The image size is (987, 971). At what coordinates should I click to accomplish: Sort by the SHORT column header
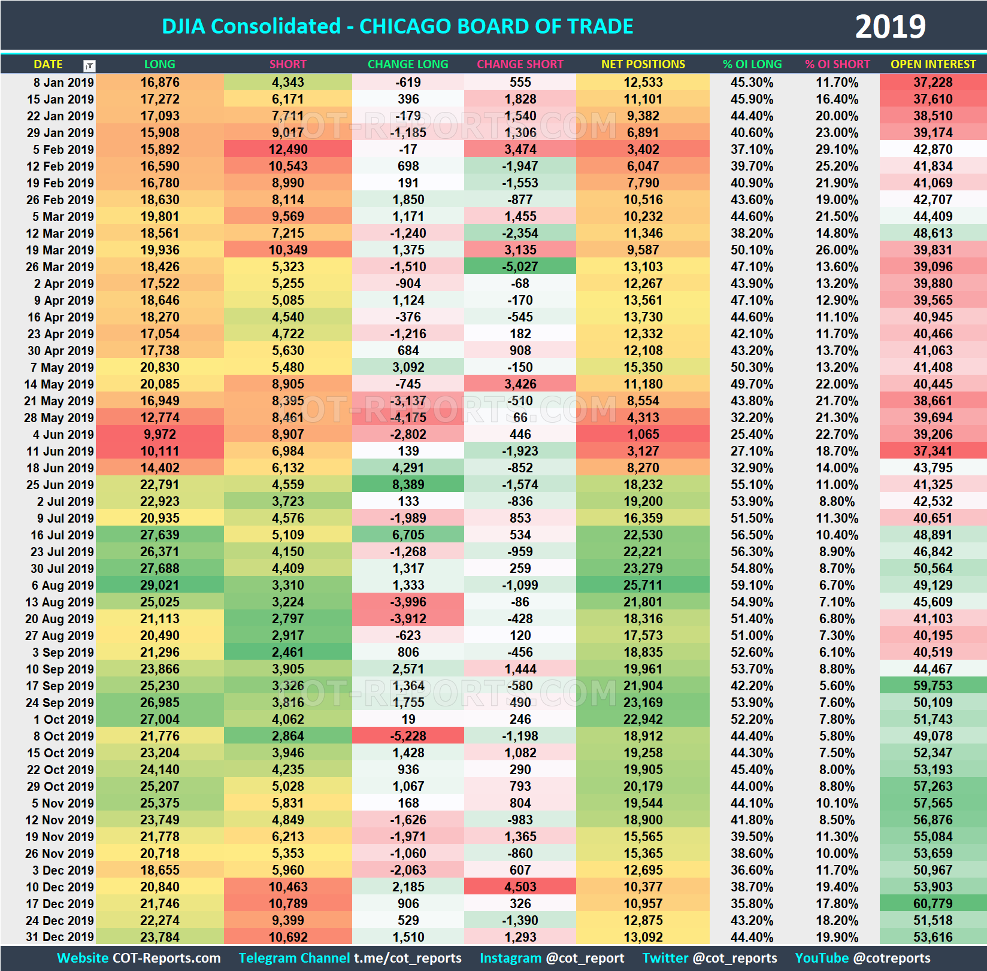pos(287,65)
